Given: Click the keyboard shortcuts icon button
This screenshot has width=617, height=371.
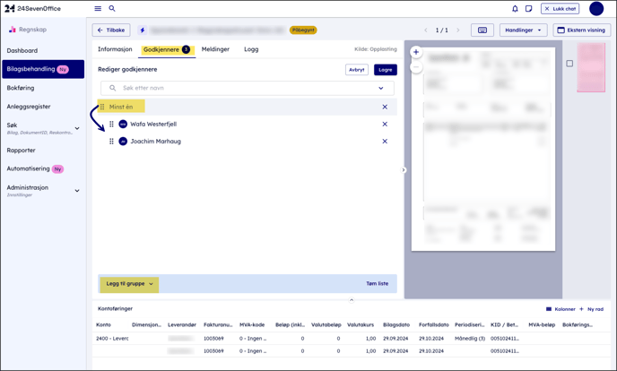Looking at the screenshot, I should tap(482, 30).
